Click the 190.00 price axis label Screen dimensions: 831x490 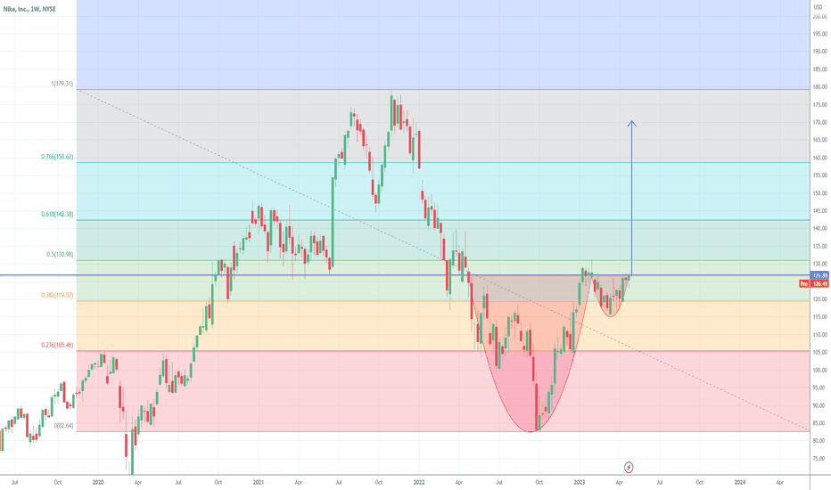pyautogui.click(x=819, y=52)
